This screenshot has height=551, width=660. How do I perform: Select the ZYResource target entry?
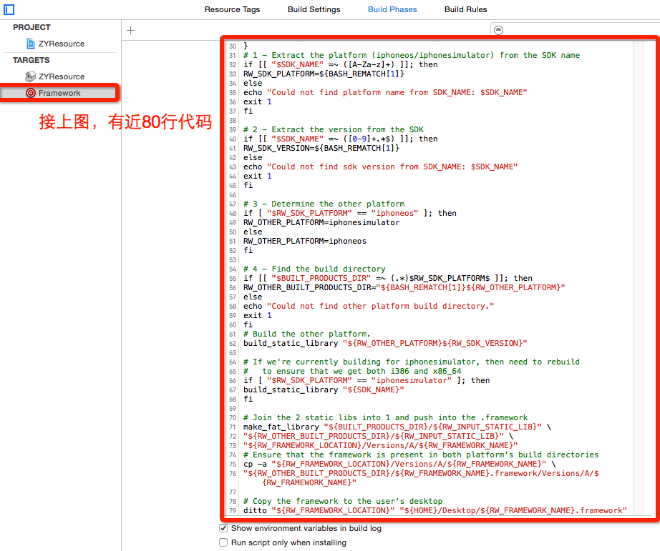coord(62,76)
